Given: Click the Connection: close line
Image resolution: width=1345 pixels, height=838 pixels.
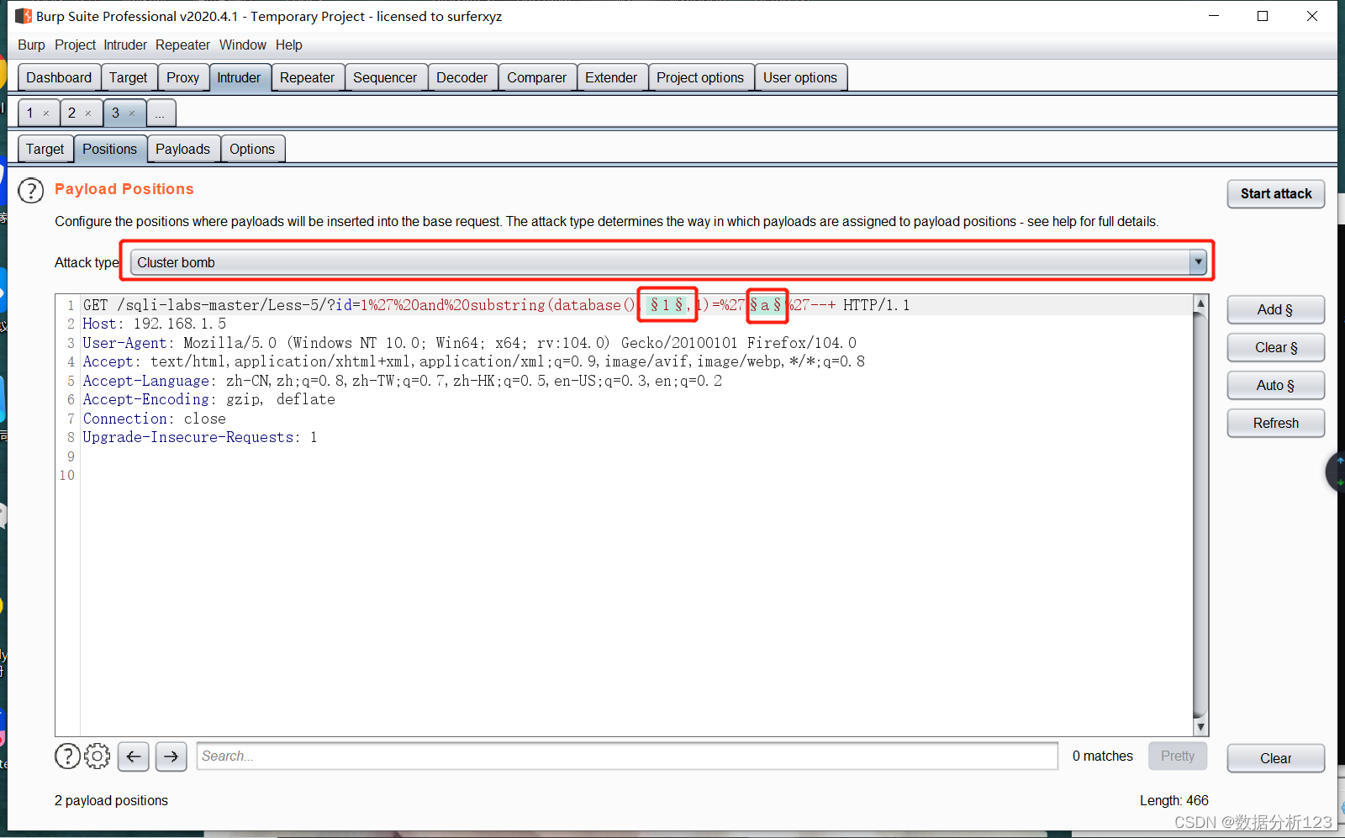Looking at the screenshot, I should tap(155, 419).
